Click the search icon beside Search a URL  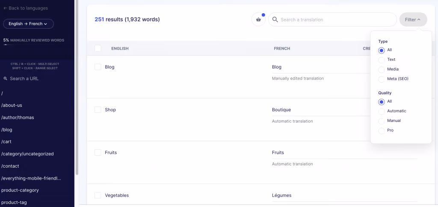(x=5, y=79)
